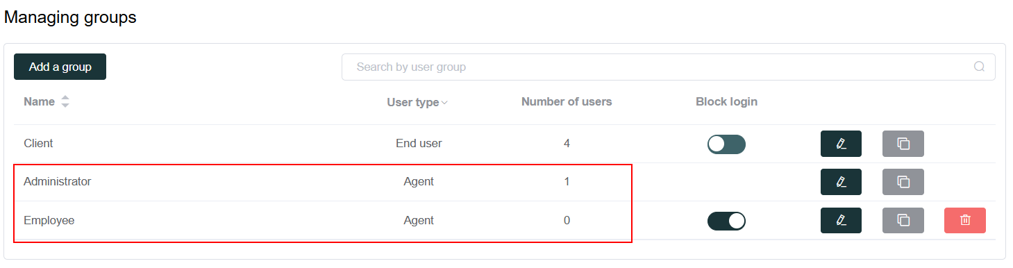Select the Employee group name

coord(49,221)
